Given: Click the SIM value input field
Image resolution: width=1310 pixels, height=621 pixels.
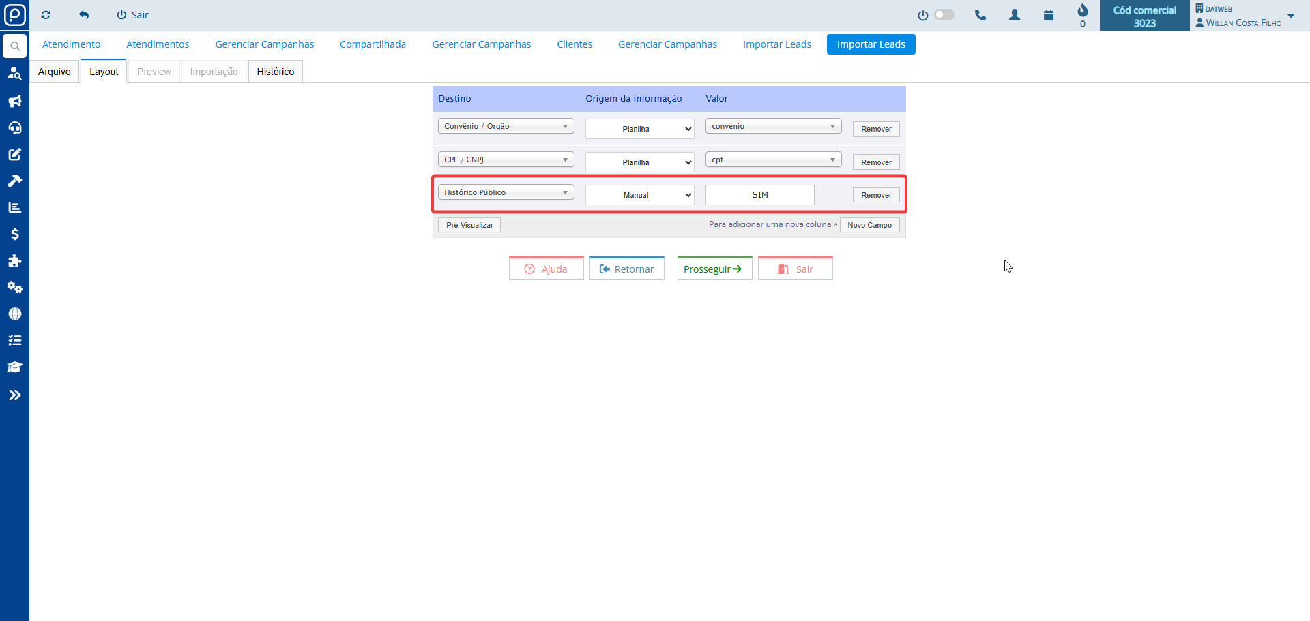Looking at the screenshot, I should coord(759,195).
